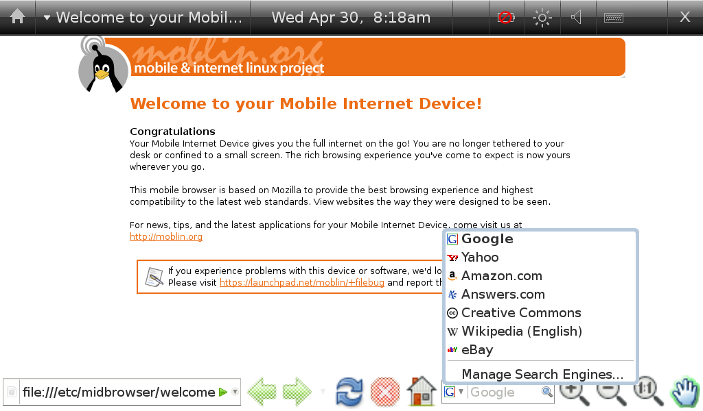Select Amazon.com search engine
Image resolution: width=703 pixels, height=411 pixels.
(540, 276)
